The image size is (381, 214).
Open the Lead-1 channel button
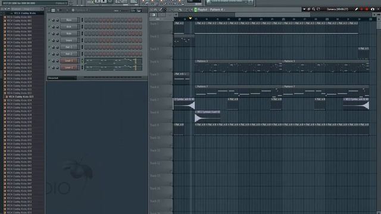tap(69, 61)
